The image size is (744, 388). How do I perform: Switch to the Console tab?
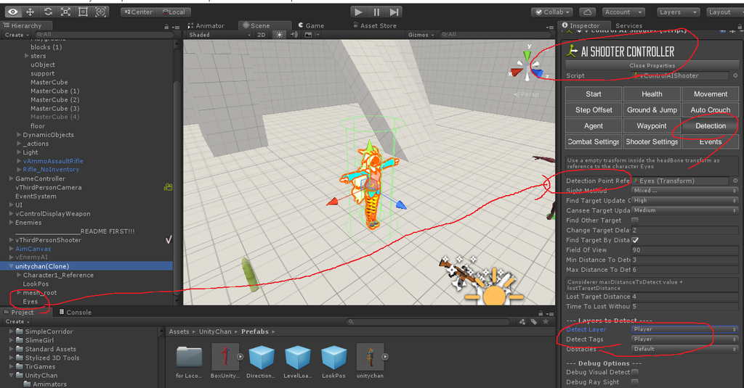point(76,312)
